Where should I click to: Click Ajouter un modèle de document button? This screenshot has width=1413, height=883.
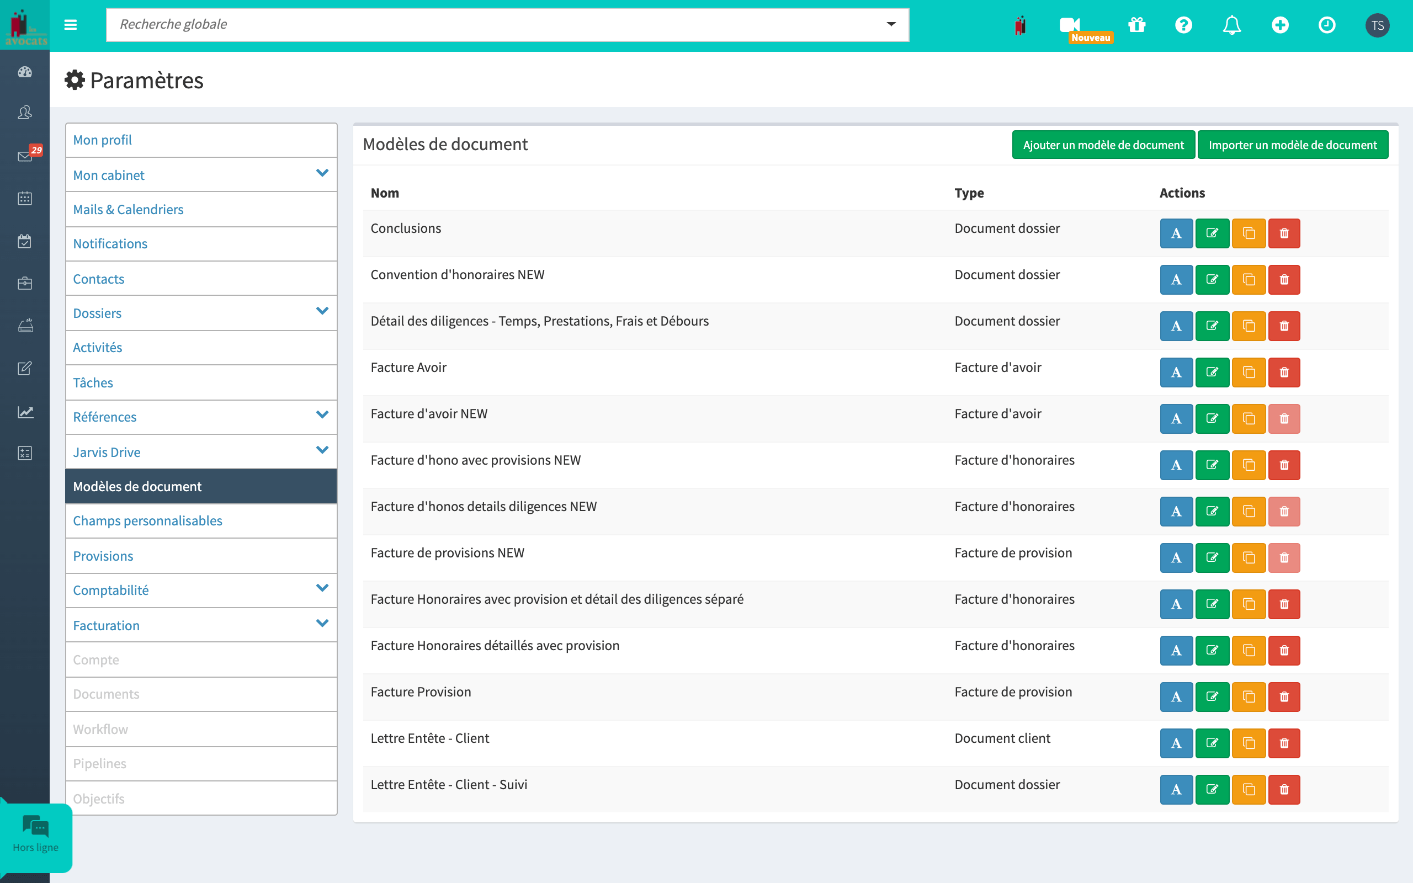click(x=1104, y=143)
